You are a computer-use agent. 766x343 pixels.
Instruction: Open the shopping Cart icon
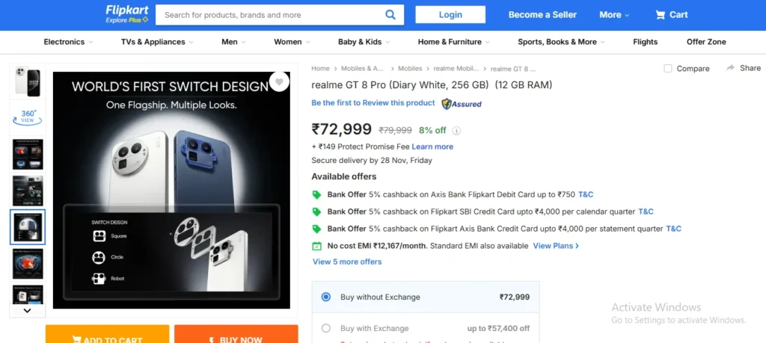[661, 14]
